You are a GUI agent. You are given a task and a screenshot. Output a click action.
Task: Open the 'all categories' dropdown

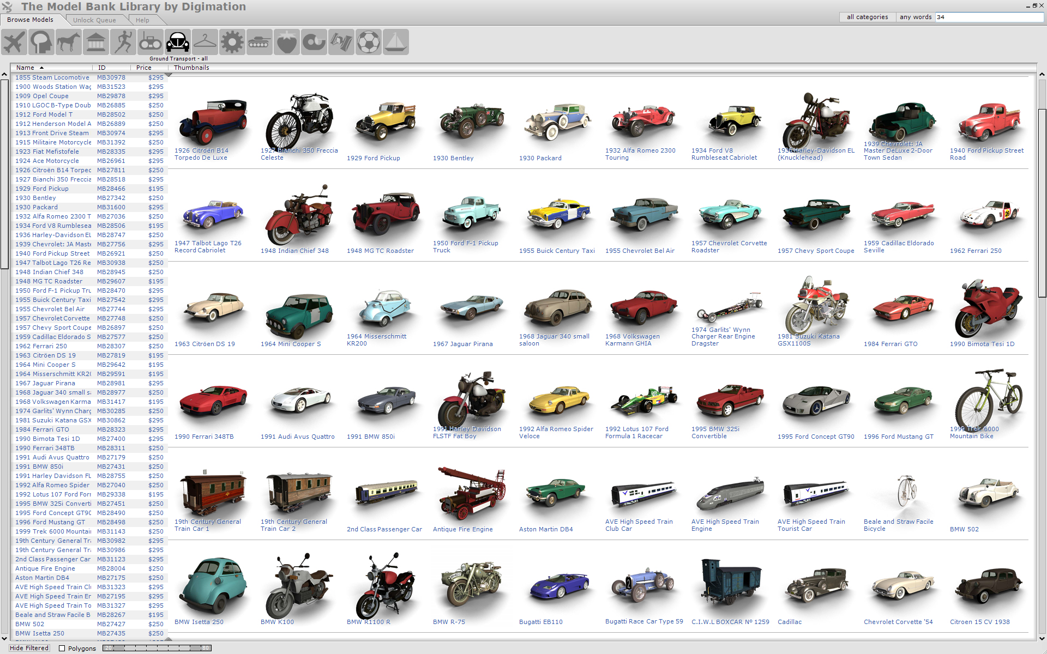[867, 17]
